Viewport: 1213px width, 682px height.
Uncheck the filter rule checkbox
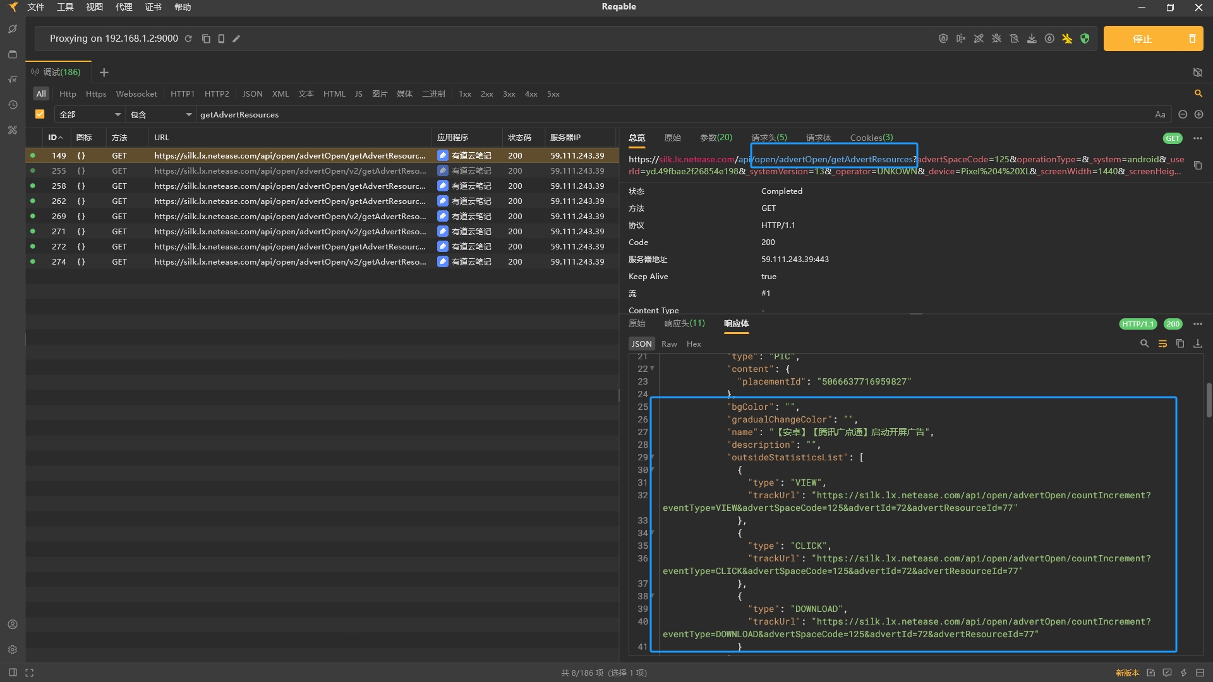pyautogui.click(x=40, y=114)
